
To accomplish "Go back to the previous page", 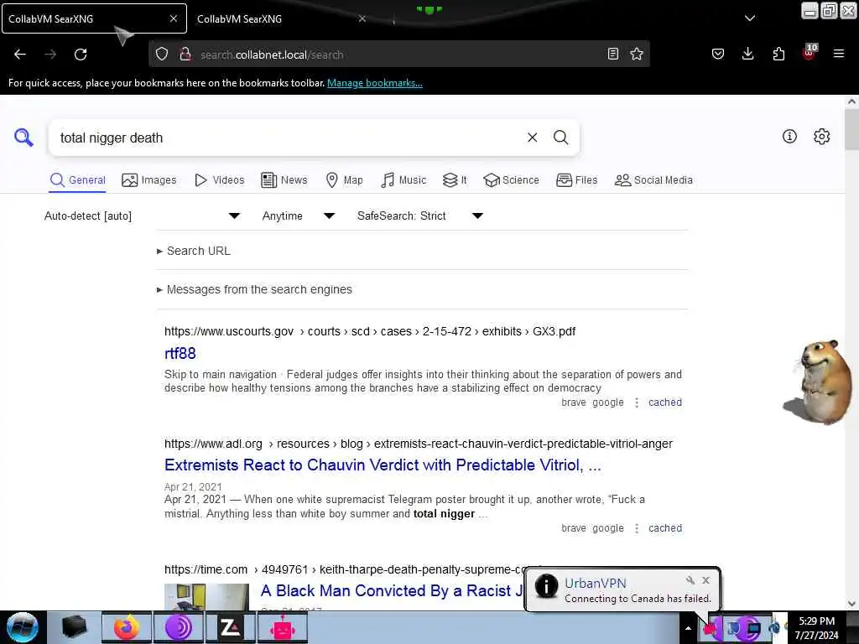I will point(20,55).
